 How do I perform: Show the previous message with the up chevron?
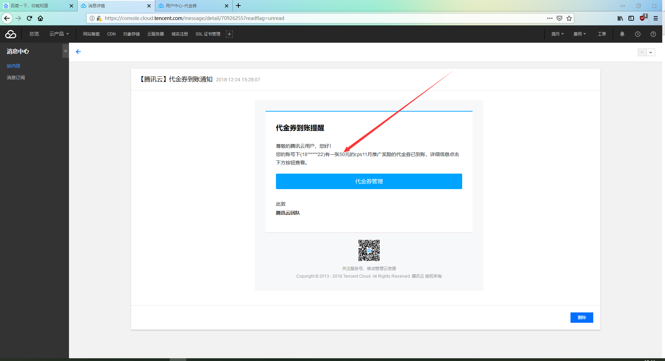click(x=642, y=52)
